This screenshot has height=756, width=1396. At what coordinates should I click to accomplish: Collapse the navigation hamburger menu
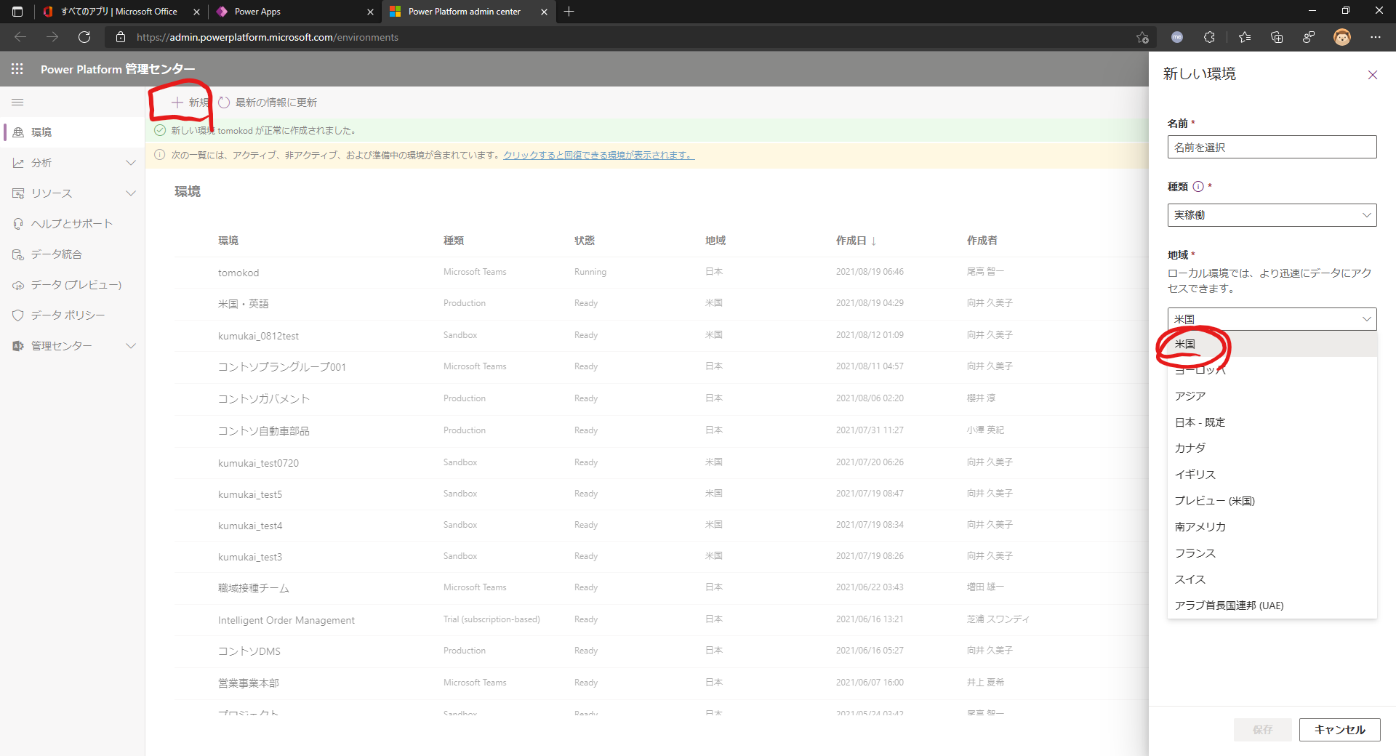coord(17,102)
